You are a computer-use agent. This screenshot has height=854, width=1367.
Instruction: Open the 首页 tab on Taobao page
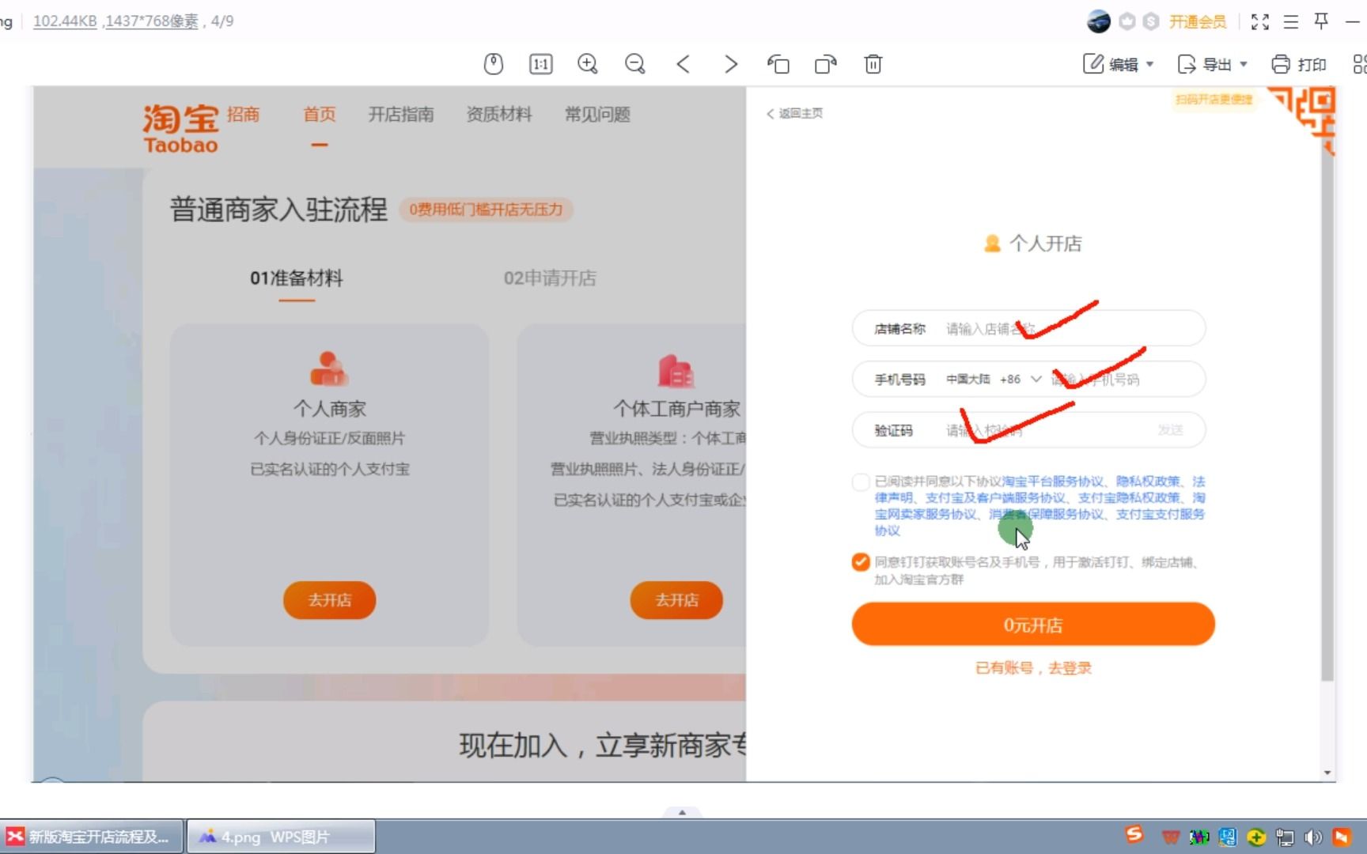click(320, 115)
